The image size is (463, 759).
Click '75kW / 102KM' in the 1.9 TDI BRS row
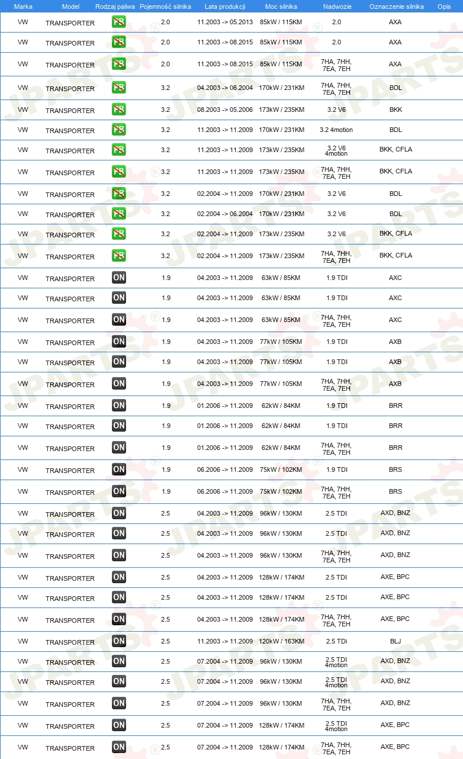tap(281, 469)
